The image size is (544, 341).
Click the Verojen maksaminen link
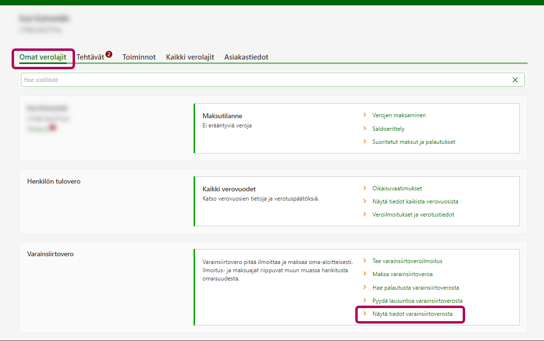tap(399, 115)
